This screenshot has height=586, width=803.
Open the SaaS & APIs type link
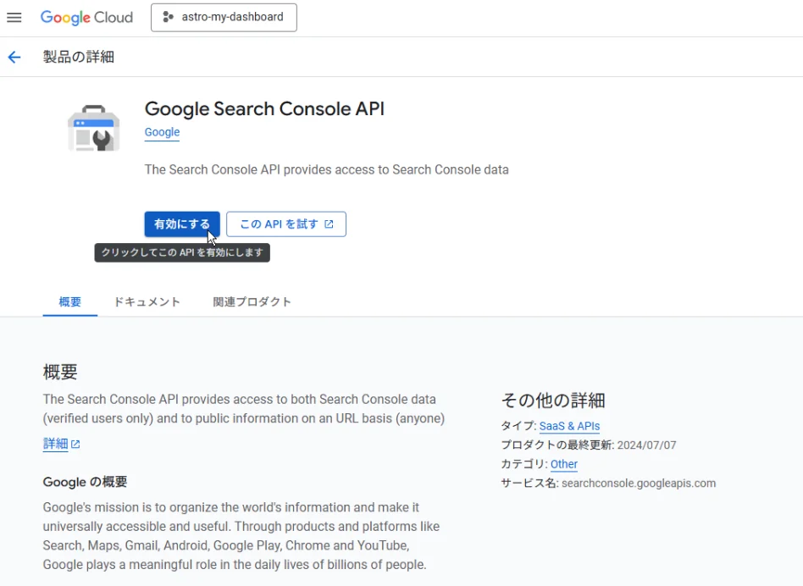(569, 426)
